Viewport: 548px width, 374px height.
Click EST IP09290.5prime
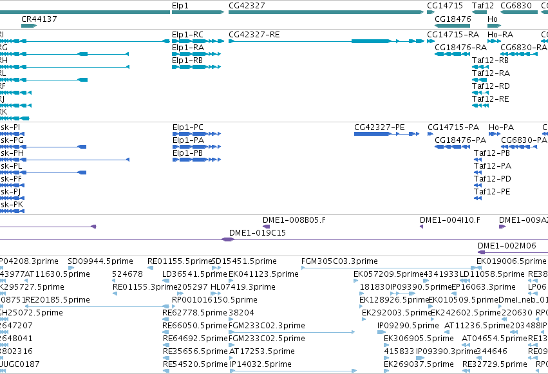(x=381, y=332)
